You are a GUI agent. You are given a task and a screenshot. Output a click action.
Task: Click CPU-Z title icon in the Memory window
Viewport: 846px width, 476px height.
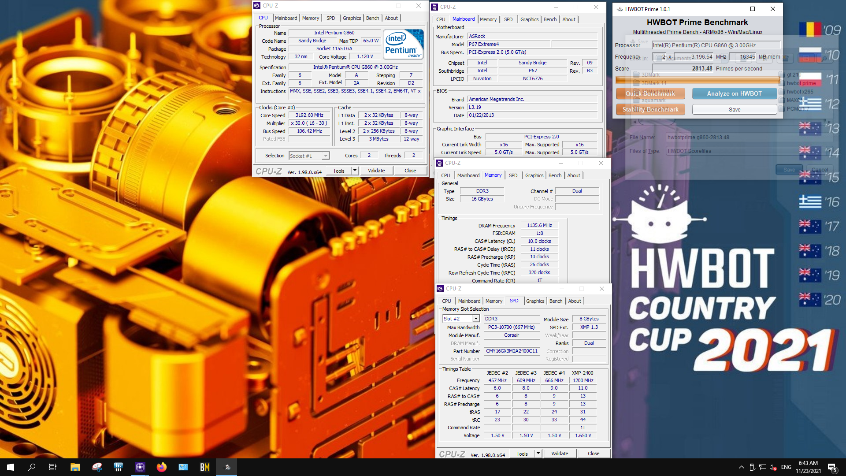[x=439, y=163]
